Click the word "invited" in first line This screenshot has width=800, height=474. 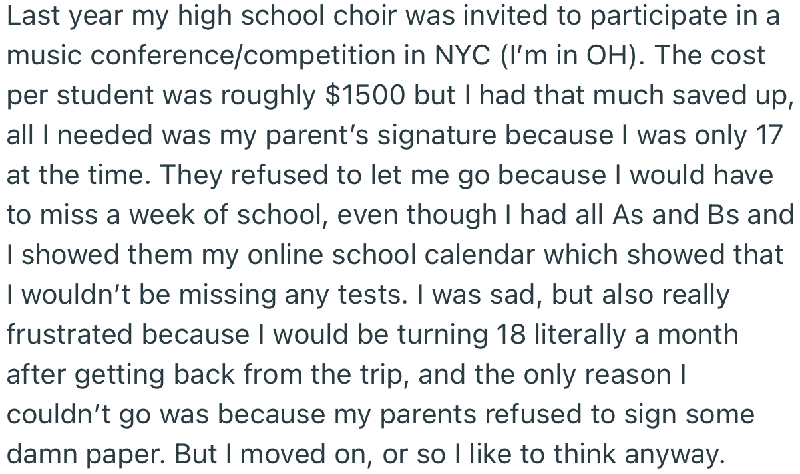coord(504,15)
